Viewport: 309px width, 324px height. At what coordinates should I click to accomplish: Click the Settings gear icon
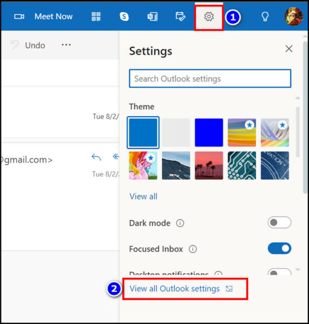209,17
